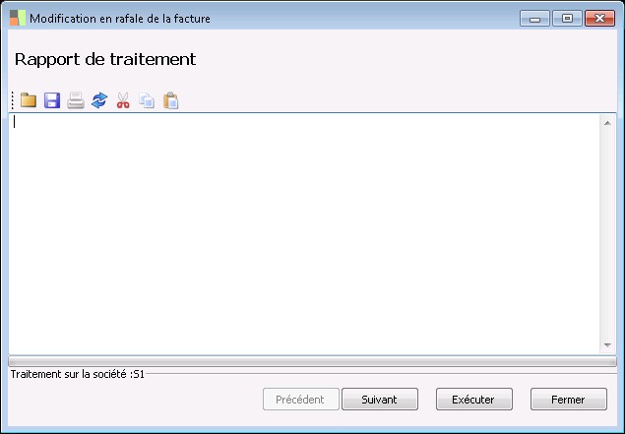Copy selected report text
The image size is (625, 434).
[x=147, y=100]
